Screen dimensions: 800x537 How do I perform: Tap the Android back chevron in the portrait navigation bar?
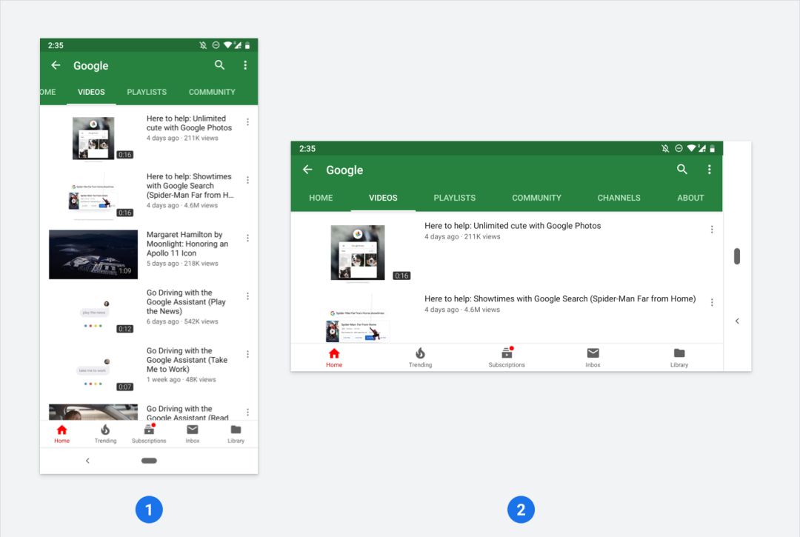[x=87, y=461]
